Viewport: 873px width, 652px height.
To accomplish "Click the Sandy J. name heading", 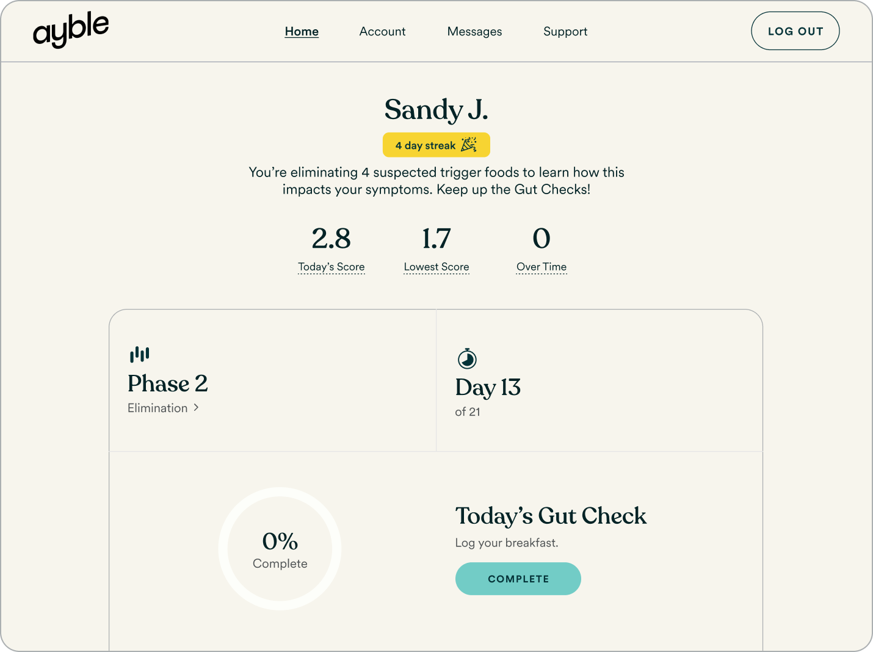I will point(436,110).
